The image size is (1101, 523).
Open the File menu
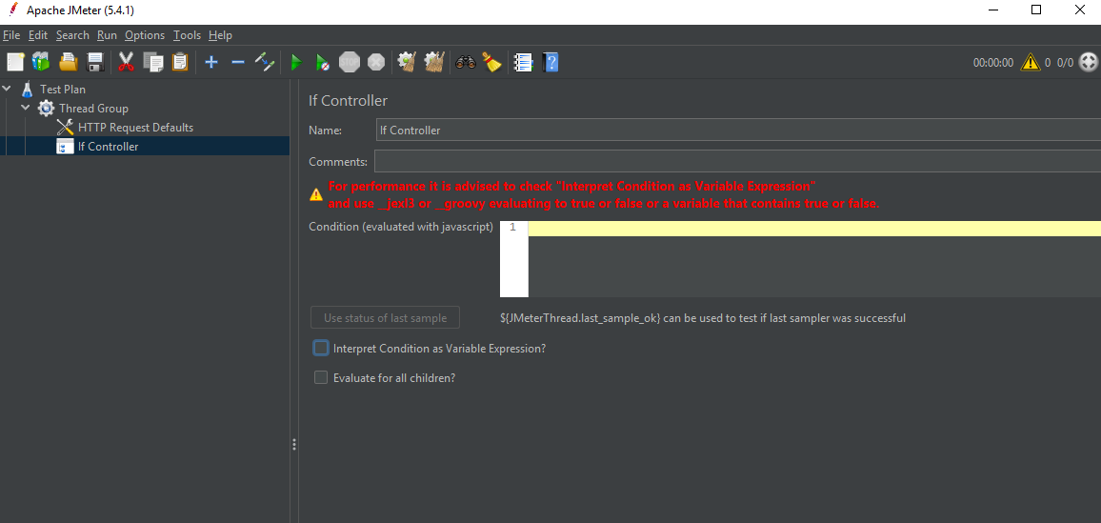[x=11, y=35]
